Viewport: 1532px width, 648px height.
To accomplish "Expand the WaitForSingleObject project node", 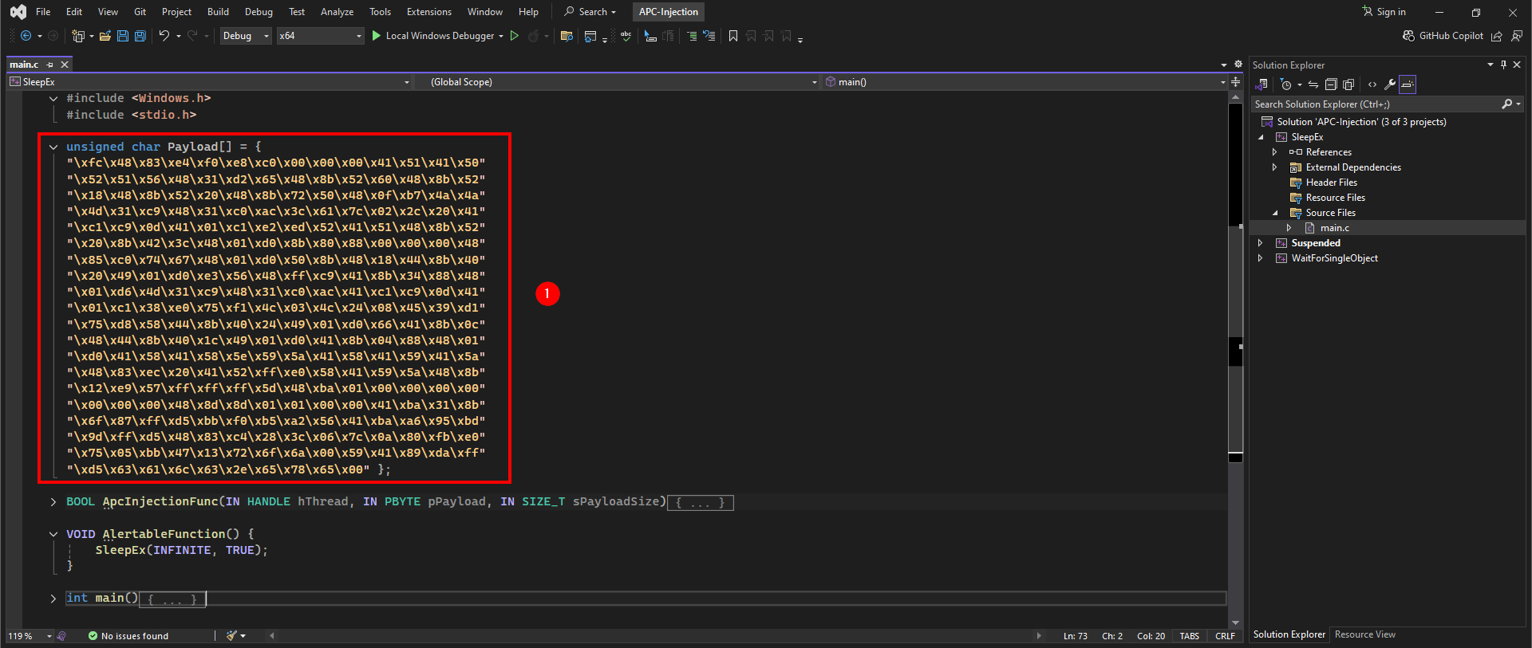I will tap(1261, 258).
